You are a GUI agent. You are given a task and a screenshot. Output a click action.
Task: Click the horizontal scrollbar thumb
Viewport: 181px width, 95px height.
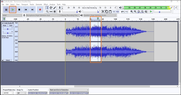coord(112,87)
